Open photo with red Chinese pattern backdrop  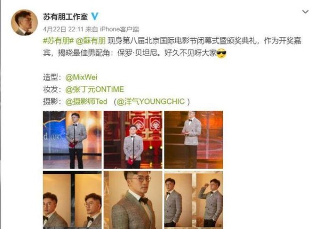coord(133,140)
